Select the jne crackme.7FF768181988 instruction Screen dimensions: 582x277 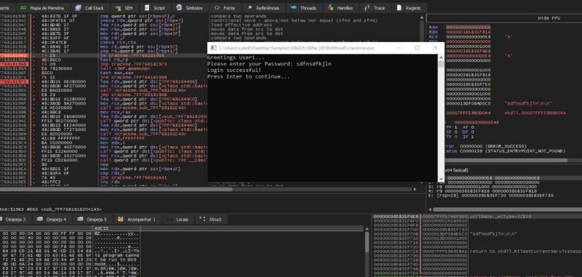click(x=133, y=78)
